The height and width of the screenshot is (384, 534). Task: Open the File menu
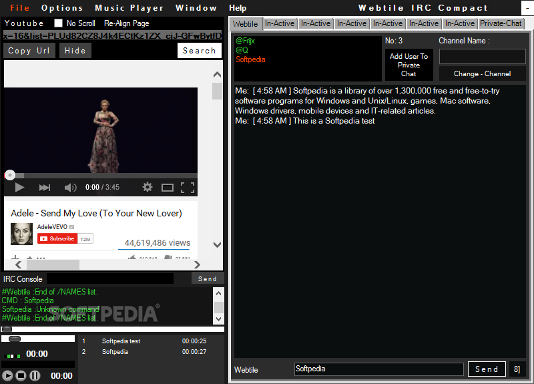20,8
